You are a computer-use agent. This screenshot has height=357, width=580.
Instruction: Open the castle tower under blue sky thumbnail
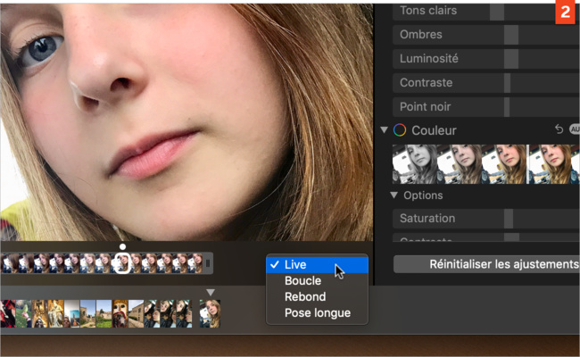(x=88, y=314)
